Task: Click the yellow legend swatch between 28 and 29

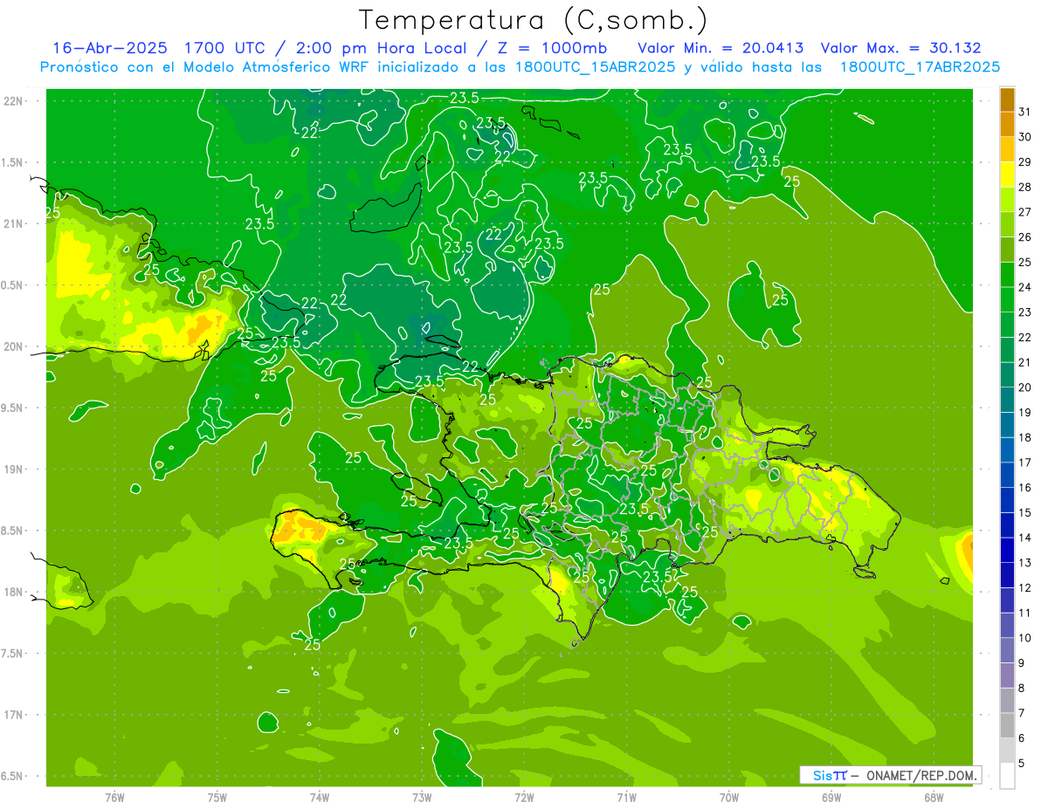Action: tap(1007, 175)
